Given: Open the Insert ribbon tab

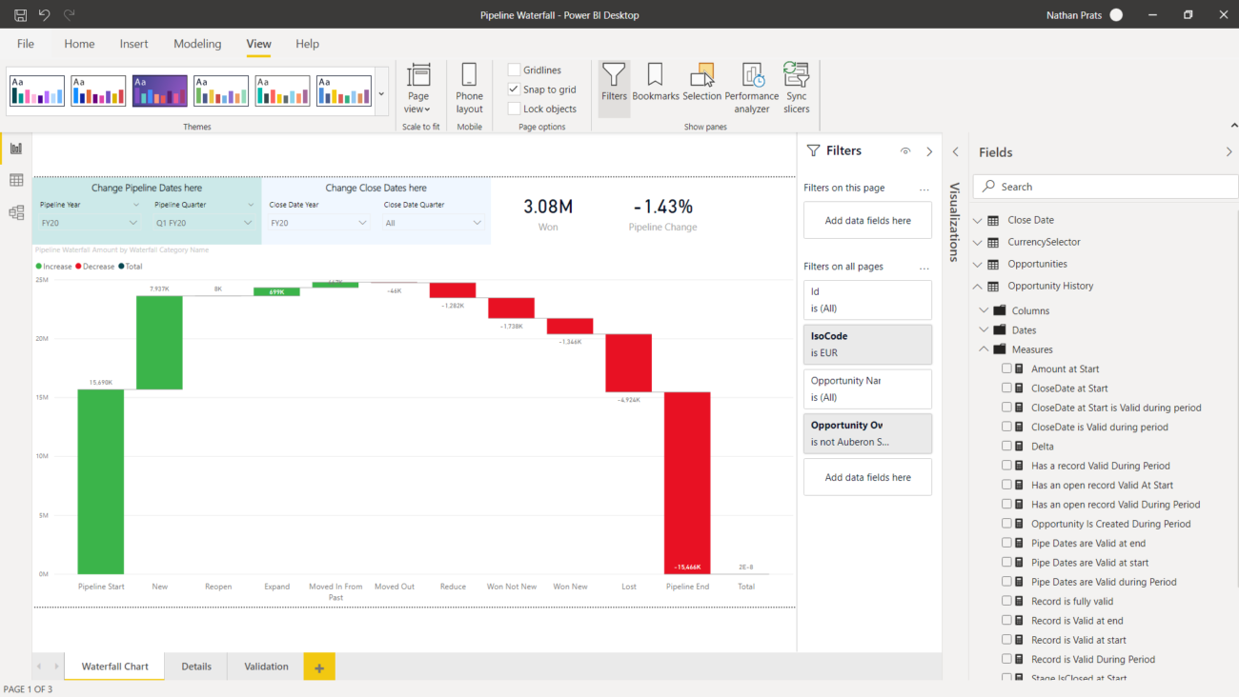Looking at the screenshot, I should pyautogui.click(x=133, y=44).
